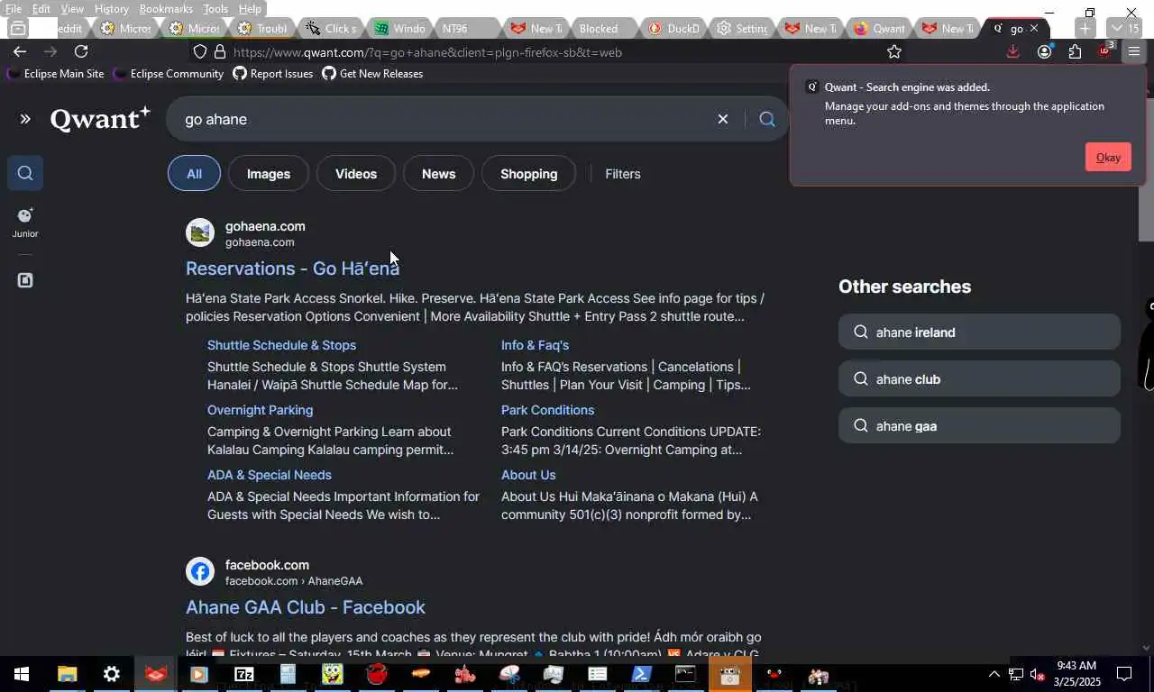The image size is (1154, 692).
Task: Open Report Issues bookmark
Action: click(272, 74)
